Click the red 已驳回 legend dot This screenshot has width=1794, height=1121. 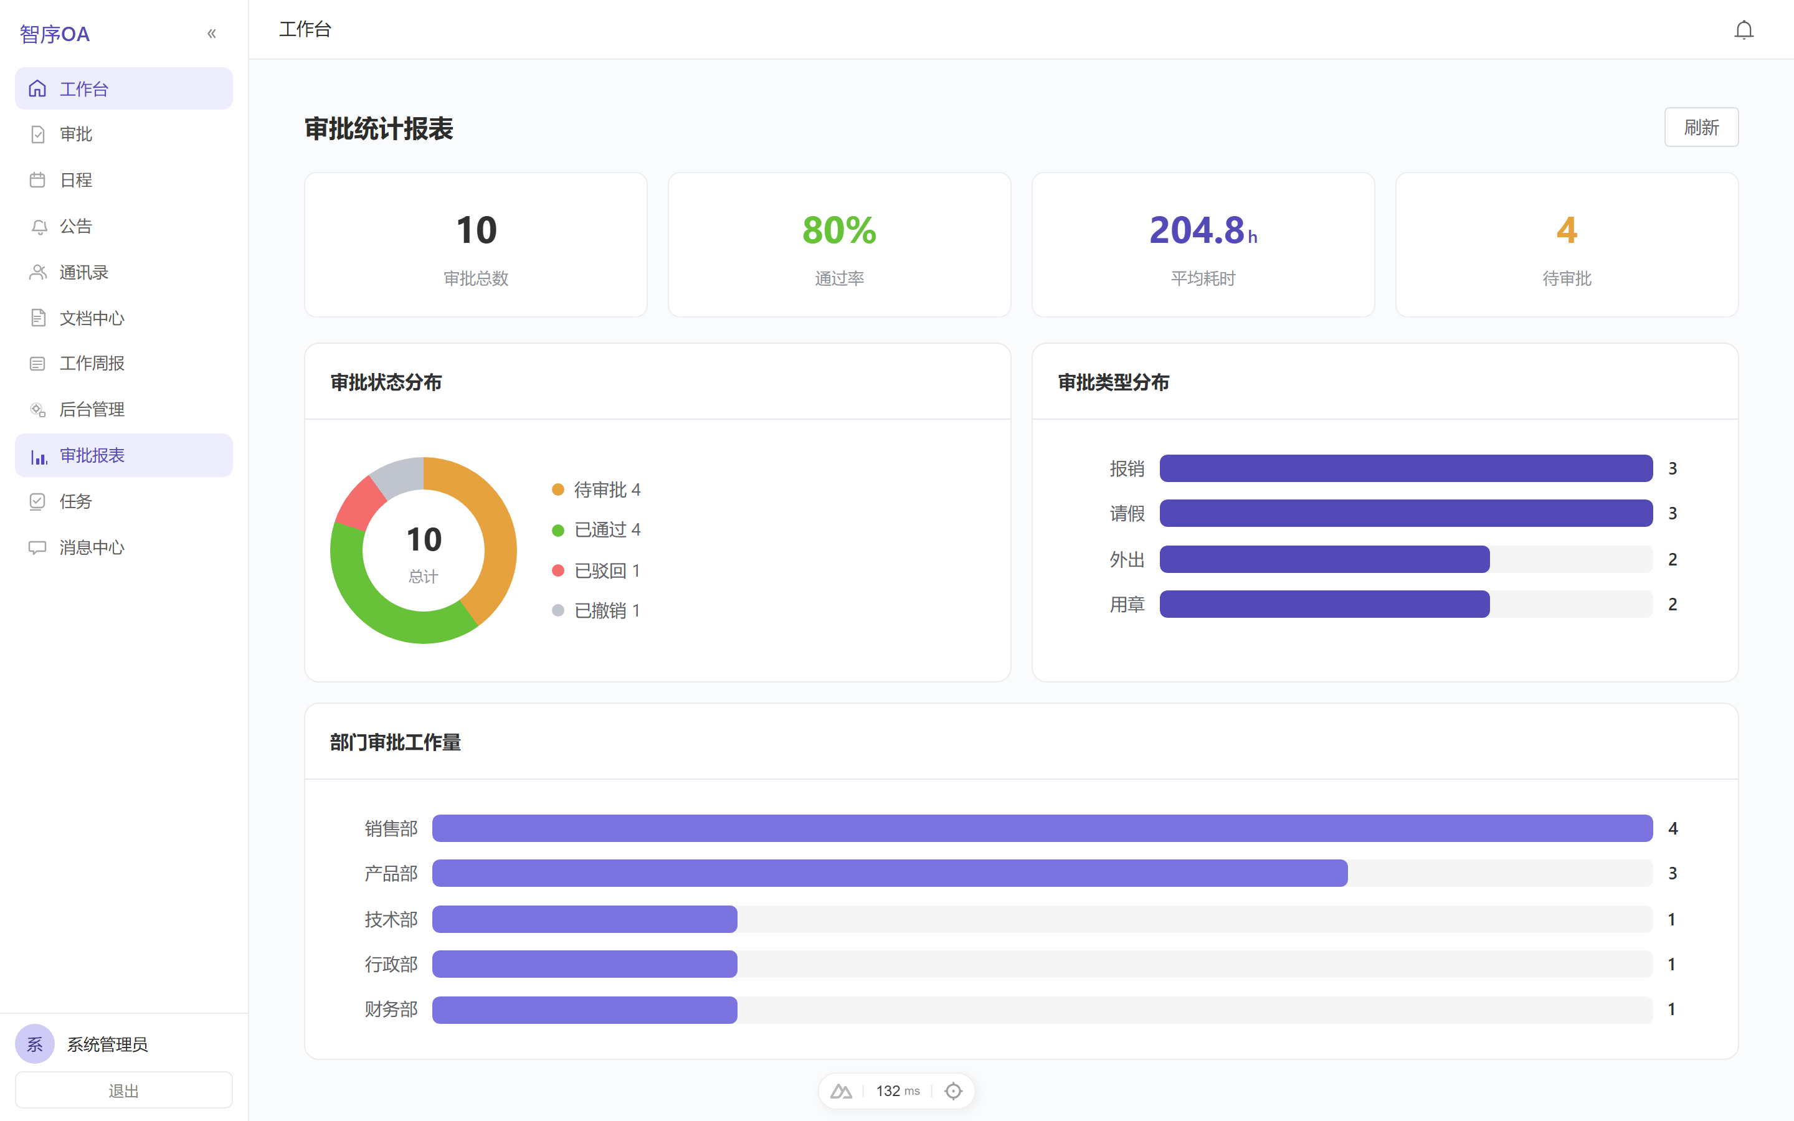coord(558,570)
